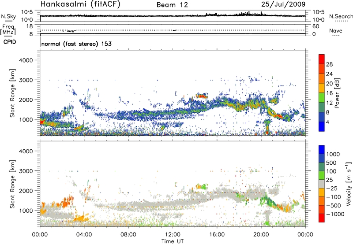Viewport: 353px width, 244px height.
Task: Click the 'Freq. [MHz]' axis label
Action: point(8,30)
